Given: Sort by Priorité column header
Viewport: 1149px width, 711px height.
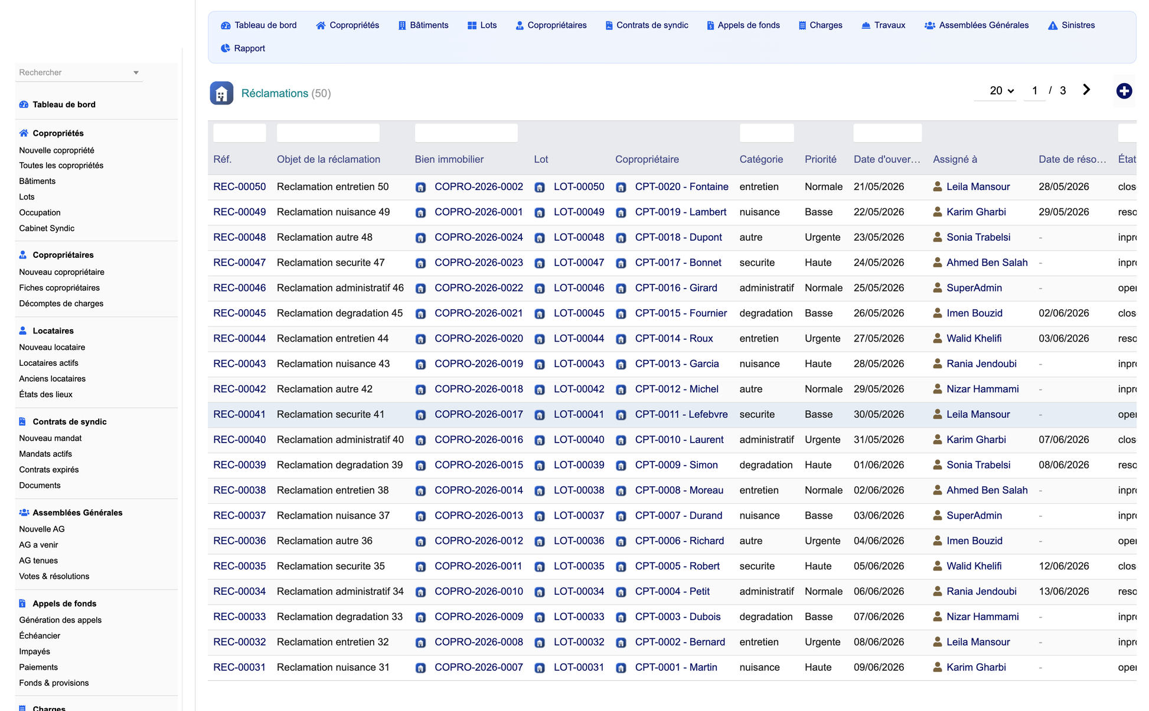Looking at the screenshot, I should click(x=820, y=159).
